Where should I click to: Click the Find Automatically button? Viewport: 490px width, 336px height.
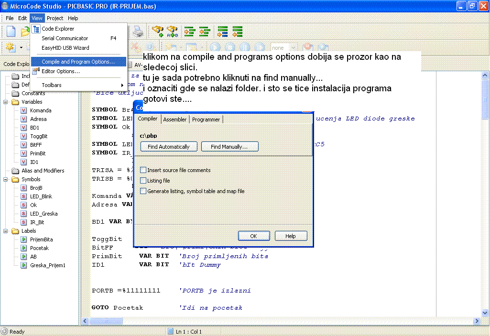169,147
